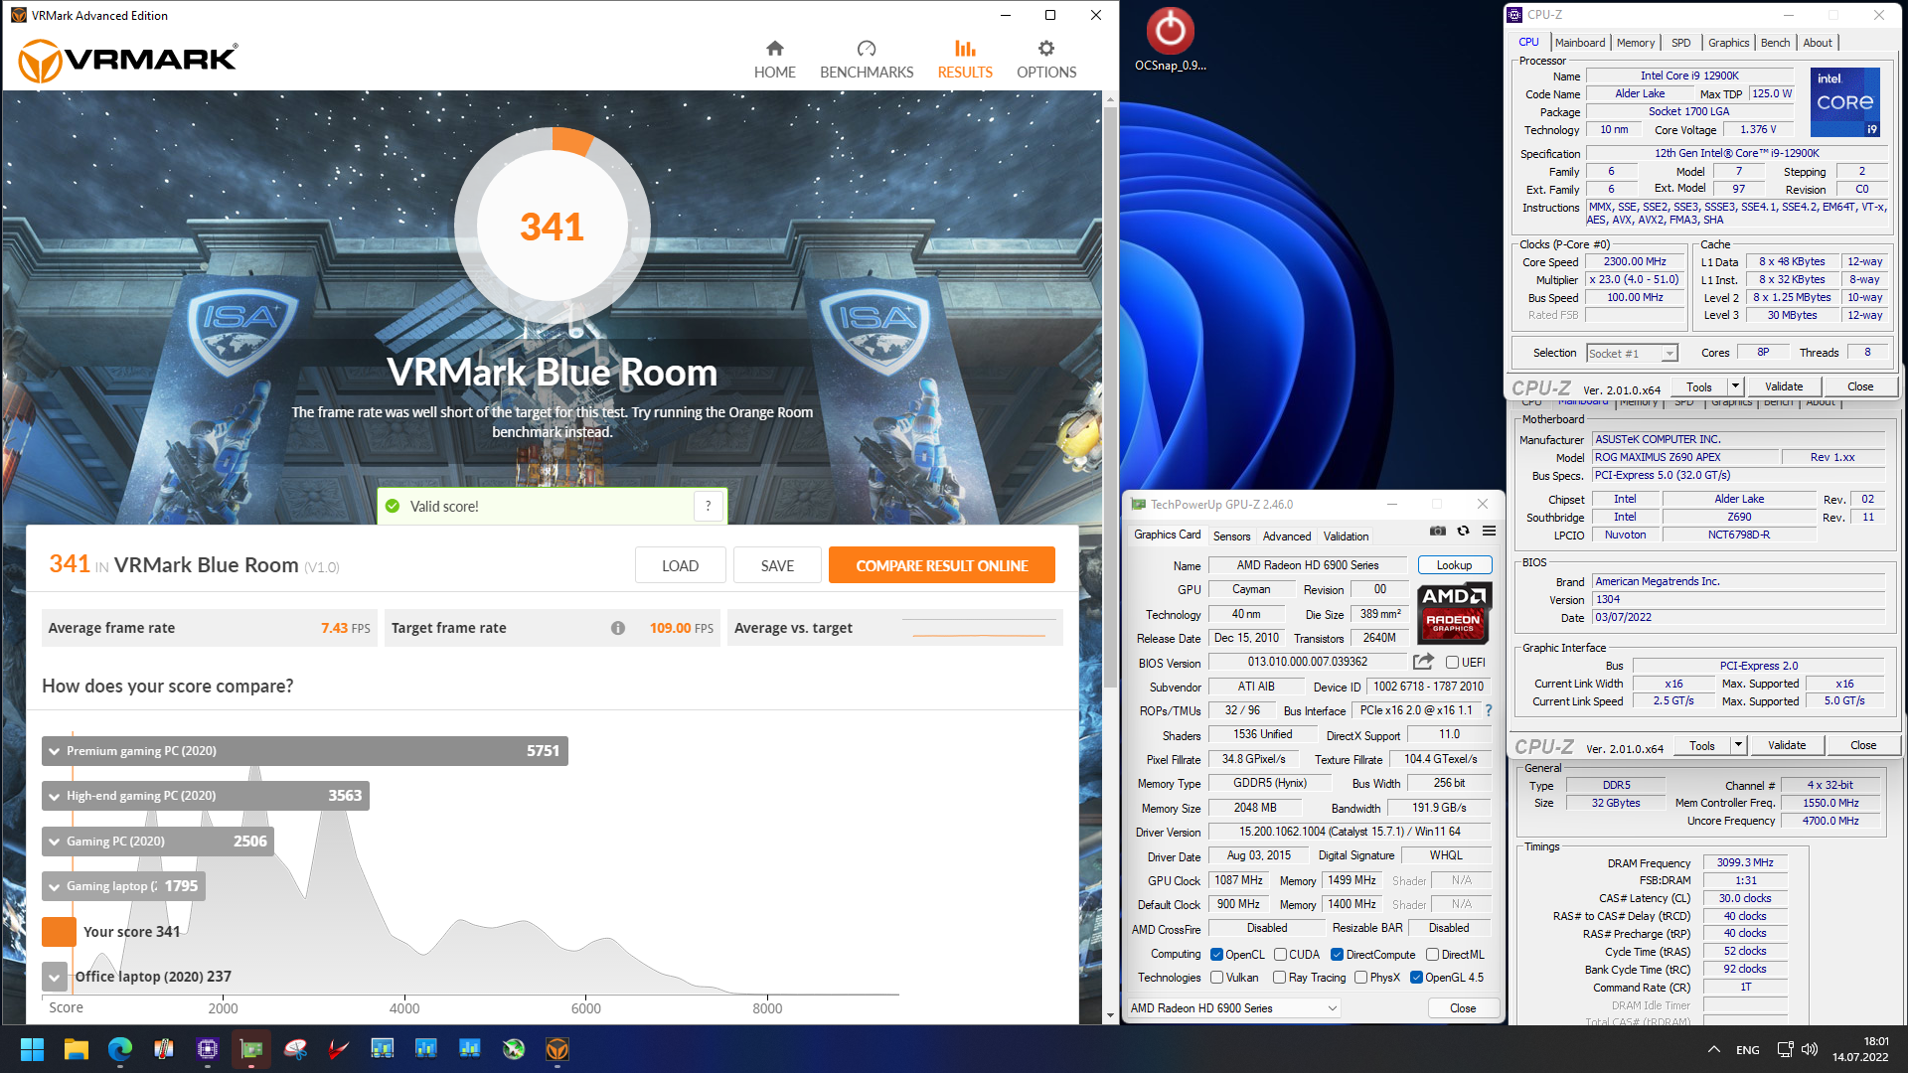Open the GPU-Z hamburger menu
Viewport: 1908px width, 1073px height.
point(1489,532)
